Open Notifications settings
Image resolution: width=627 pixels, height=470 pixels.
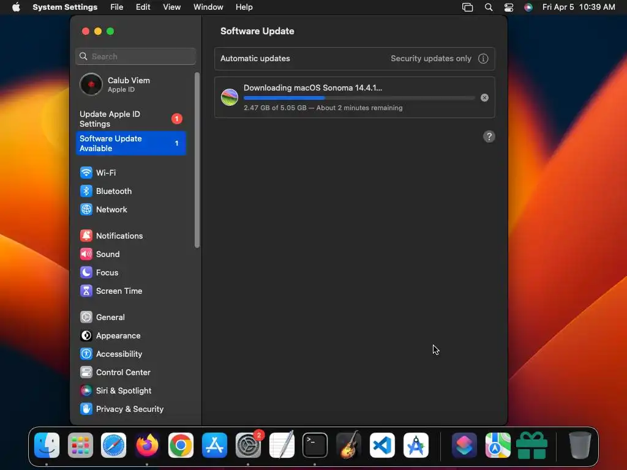coord(131,236)
